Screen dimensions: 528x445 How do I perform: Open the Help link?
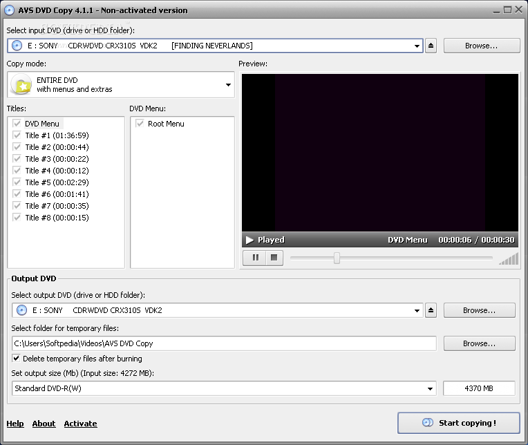[x=15, y=424]
